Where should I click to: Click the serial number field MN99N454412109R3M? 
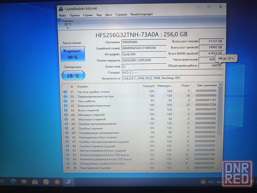(144, 48)
